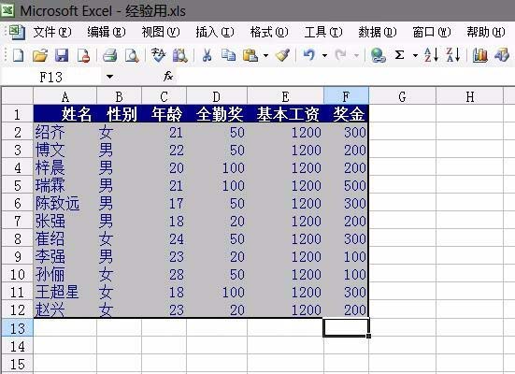Click the formula bar input area
The width and height of the screenshot is (515, 374).
point(345,78)
